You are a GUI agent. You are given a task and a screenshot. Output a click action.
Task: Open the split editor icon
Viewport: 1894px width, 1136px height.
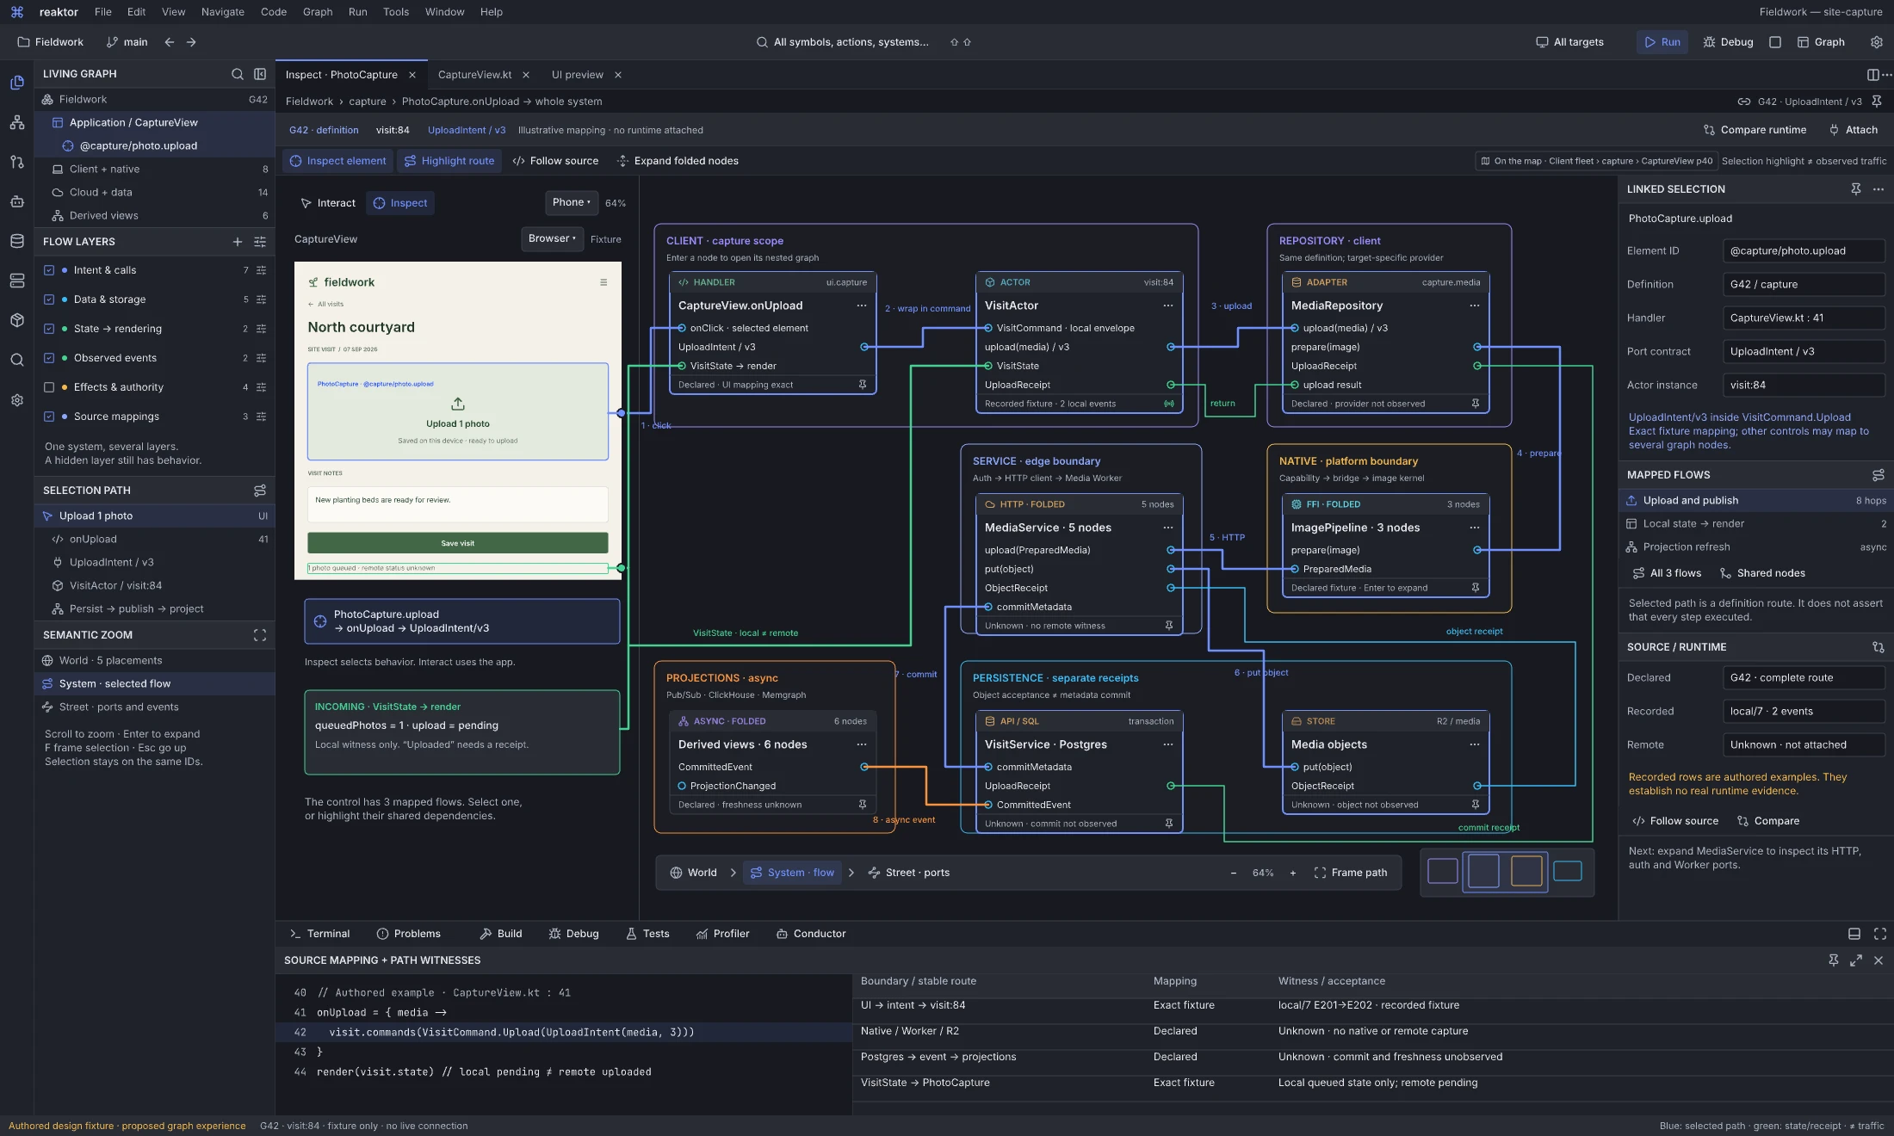pos(1872,75)
